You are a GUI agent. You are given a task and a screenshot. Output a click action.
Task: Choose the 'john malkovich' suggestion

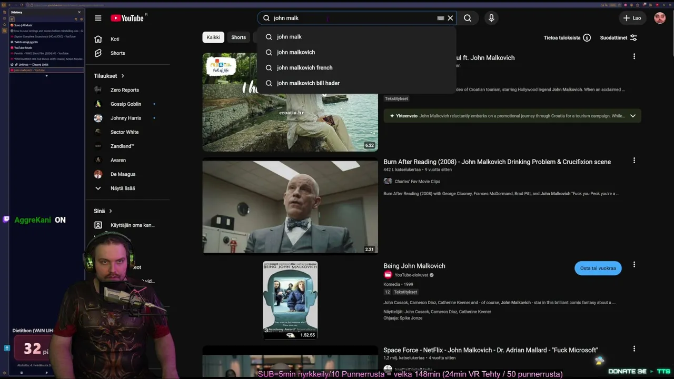point(356,52)
